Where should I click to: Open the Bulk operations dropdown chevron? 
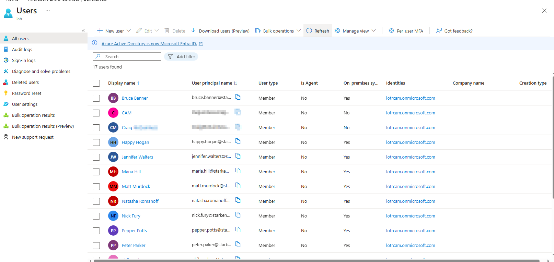point(299,30)
